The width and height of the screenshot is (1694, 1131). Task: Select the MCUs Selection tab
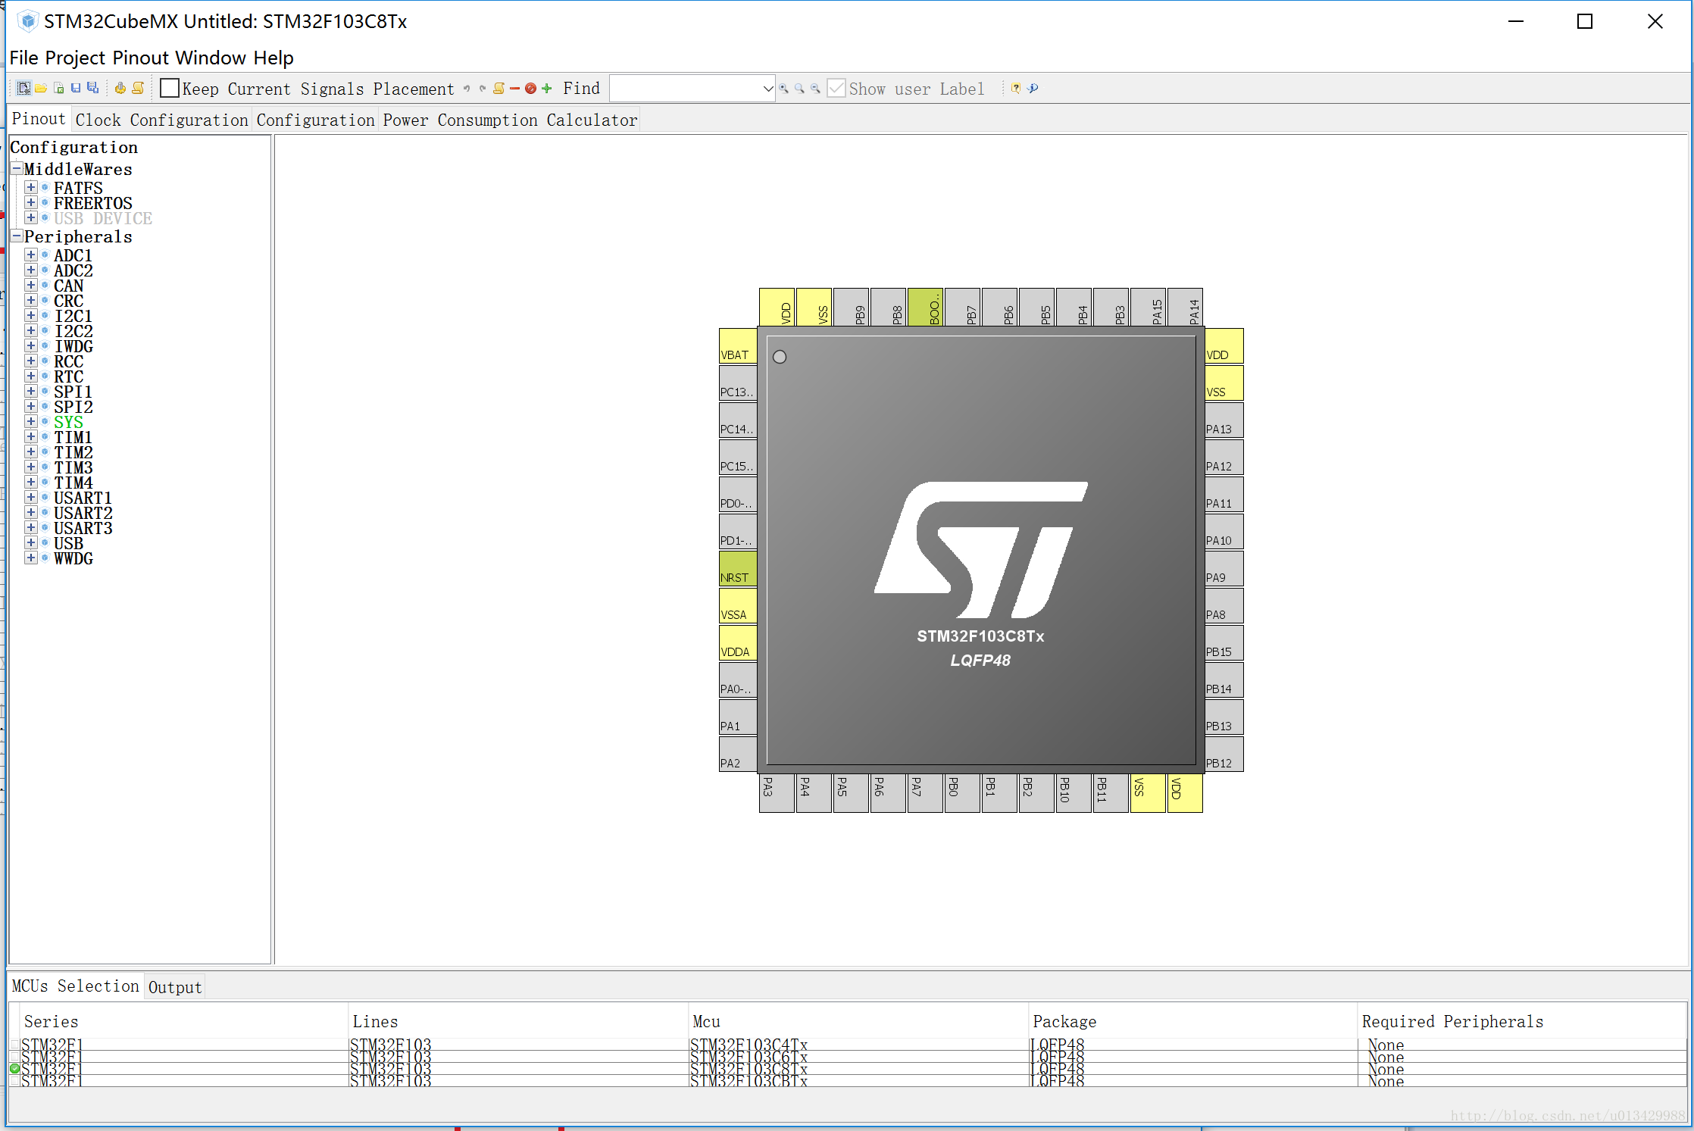(x=76, y=986)
